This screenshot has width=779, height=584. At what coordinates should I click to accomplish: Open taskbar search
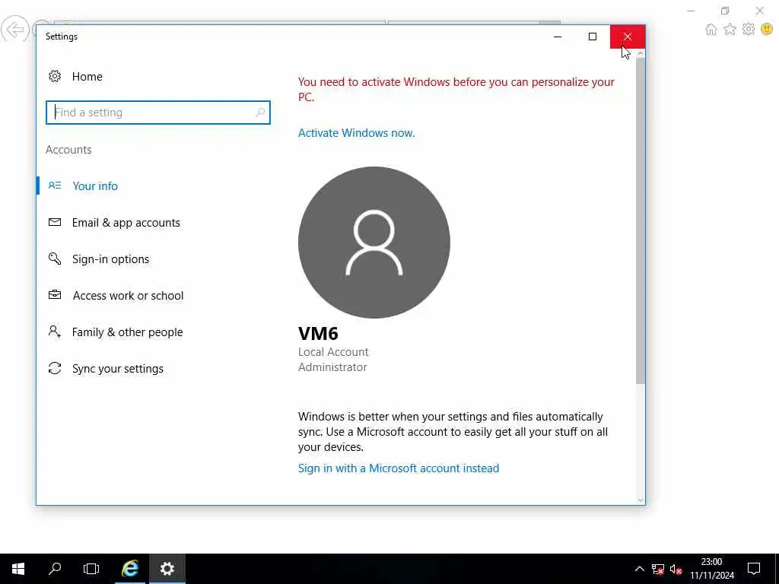pyautogui.click(x=55, y=569)
